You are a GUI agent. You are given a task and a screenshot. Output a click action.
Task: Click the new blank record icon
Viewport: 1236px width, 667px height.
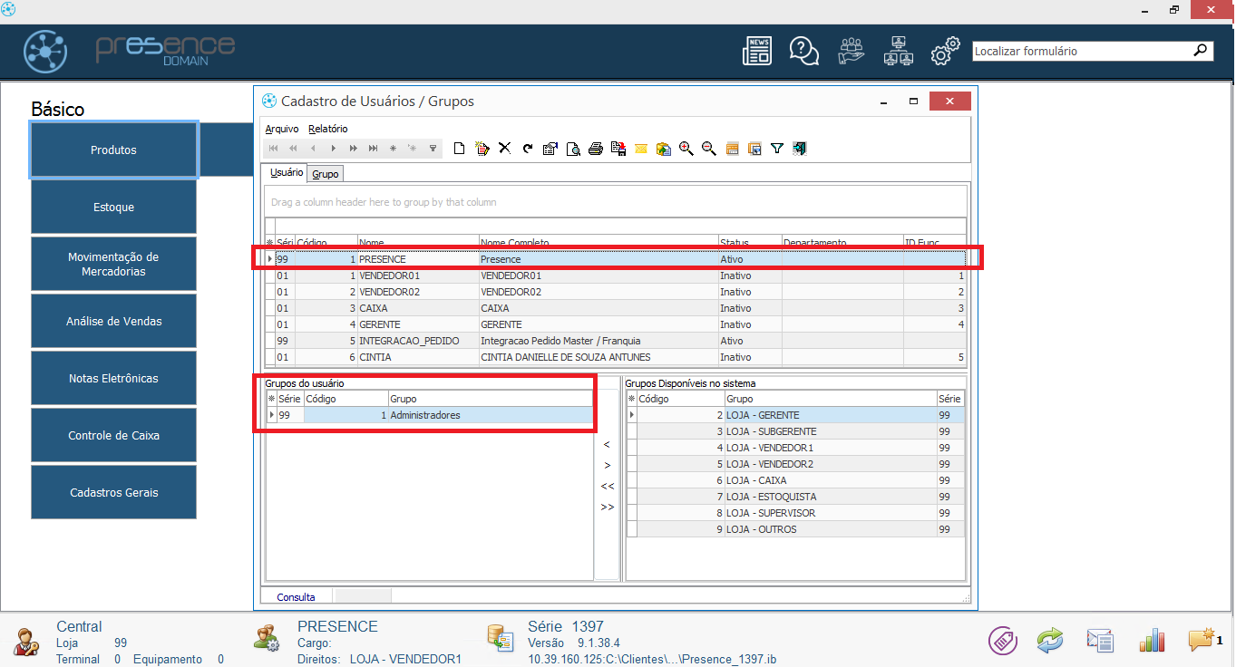(460, 149)
